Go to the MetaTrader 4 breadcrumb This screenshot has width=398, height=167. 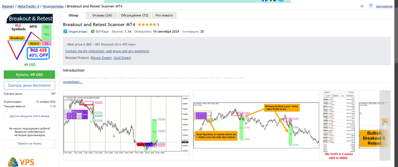29,6
